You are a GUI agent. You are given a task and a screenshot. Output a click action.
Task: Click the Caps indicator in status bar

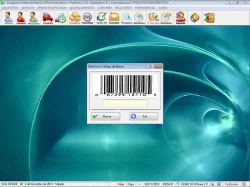coord(131,184)
